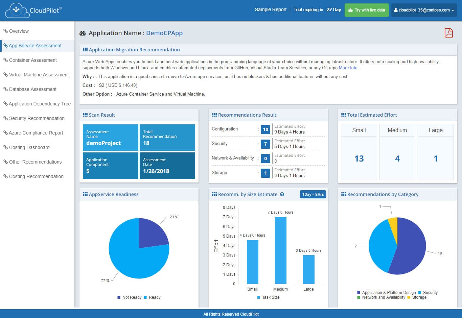Click the Large bar in size chart
The width and height of the screenshot is (462, 318).
tap(309, 269)
